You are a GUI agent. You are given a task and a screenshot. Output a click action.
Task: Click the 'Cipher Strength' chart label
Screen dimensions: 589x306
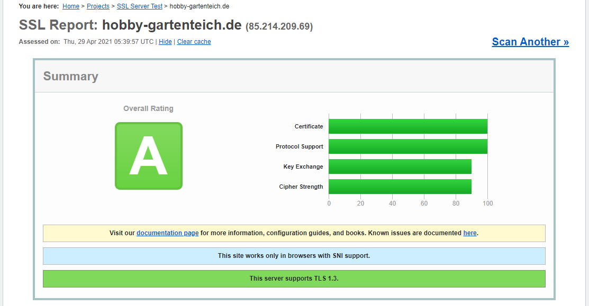click(x=301, y=187)
